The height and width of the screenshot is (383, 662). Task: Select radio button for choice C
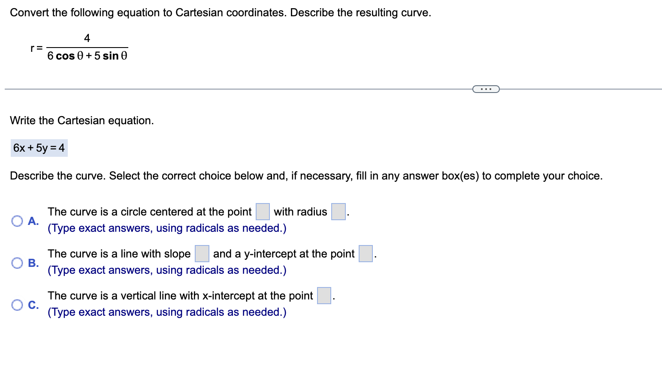coord(17,305)
